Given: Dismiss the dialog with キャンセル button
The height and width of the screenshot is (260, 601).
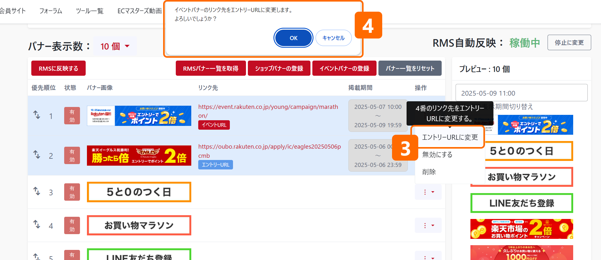Looking at the screenshot, I should point(334,38).
